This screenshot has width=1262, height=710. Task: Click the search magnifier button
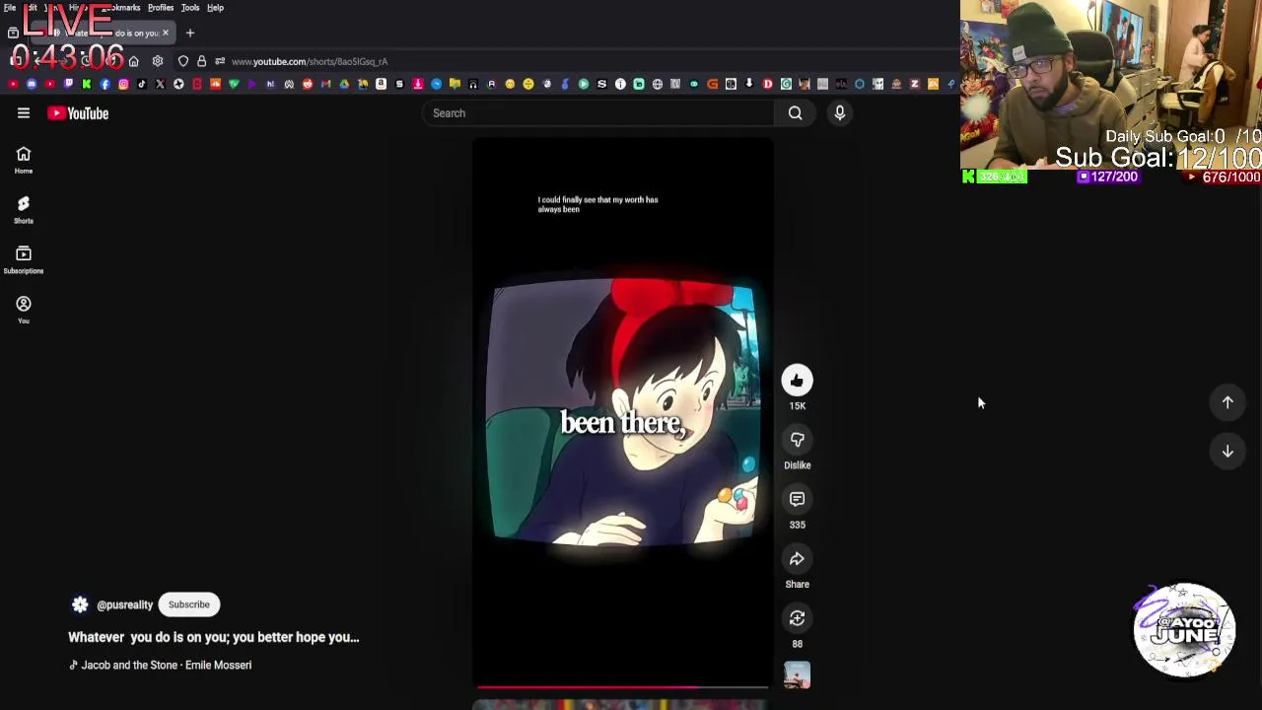[x=795, y=113]
